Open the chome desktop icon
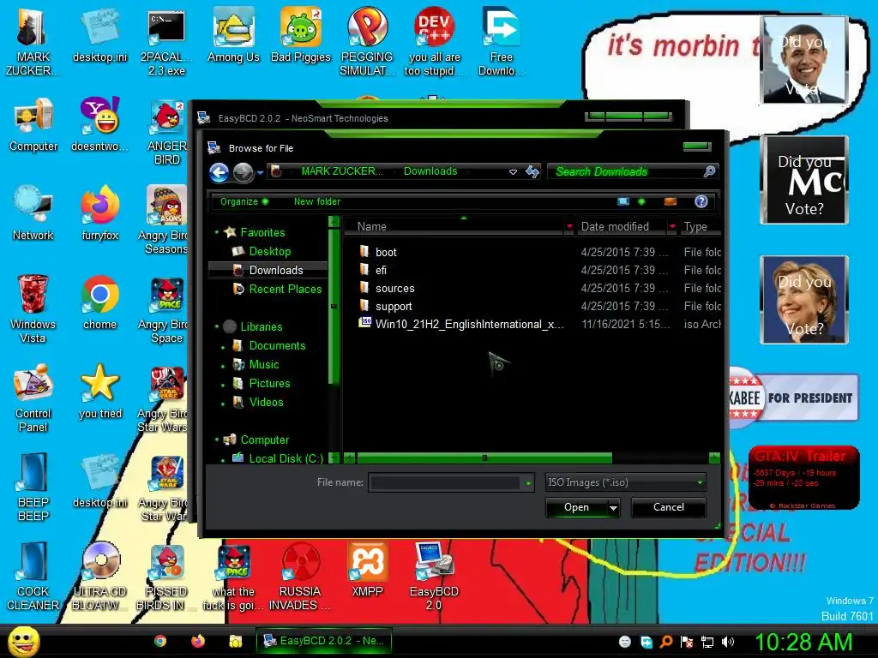The height and width of the screenshot is (658, 878). click(99, 302)
